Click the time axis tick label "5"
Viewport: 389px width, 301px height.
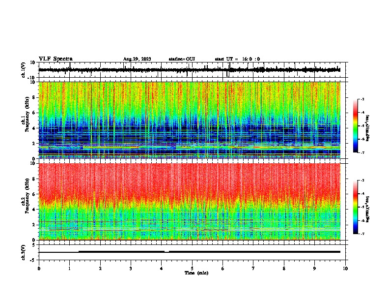coord(192,269)
